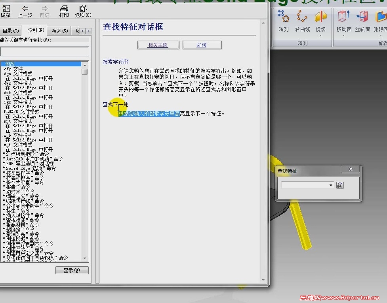
Task: Click help content pane scroll-up arrow
Action: tap(263, 23)
